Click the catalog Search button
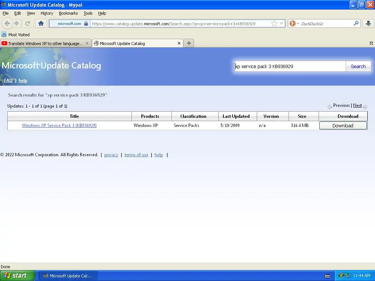This screenshot has width=375, height=281. [358, 66]
